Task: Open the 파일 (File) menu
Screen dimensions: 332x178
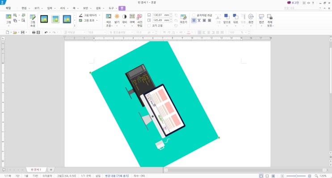Action: click(8, 8)
